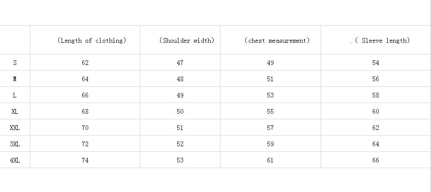Image resolution: width=431 pixels, height=192 pixels.
Task: Click clothing length 70 in XXL row
Action: point(85,128)
